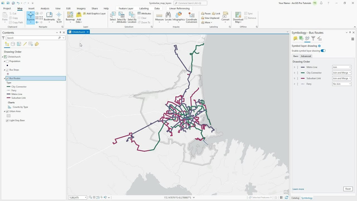Click the Contents search field

pos(33,38)
